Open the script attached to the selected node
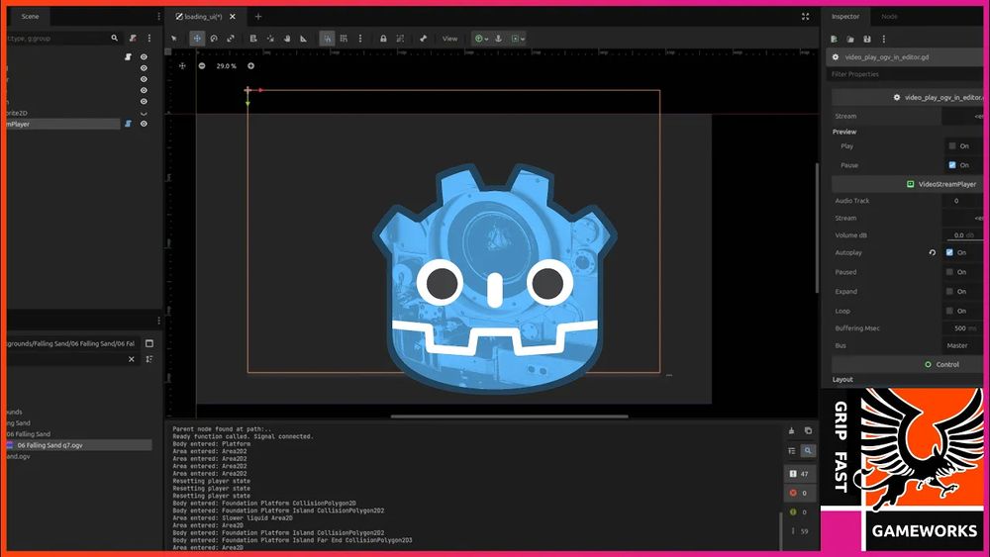Screen dimensions: 990x557 [x=128, y=124]
